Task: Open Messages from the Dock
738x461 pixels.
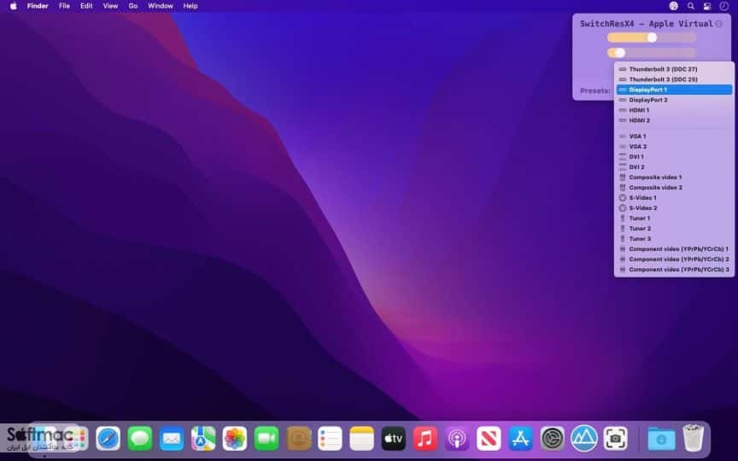Action: [140, 439]
